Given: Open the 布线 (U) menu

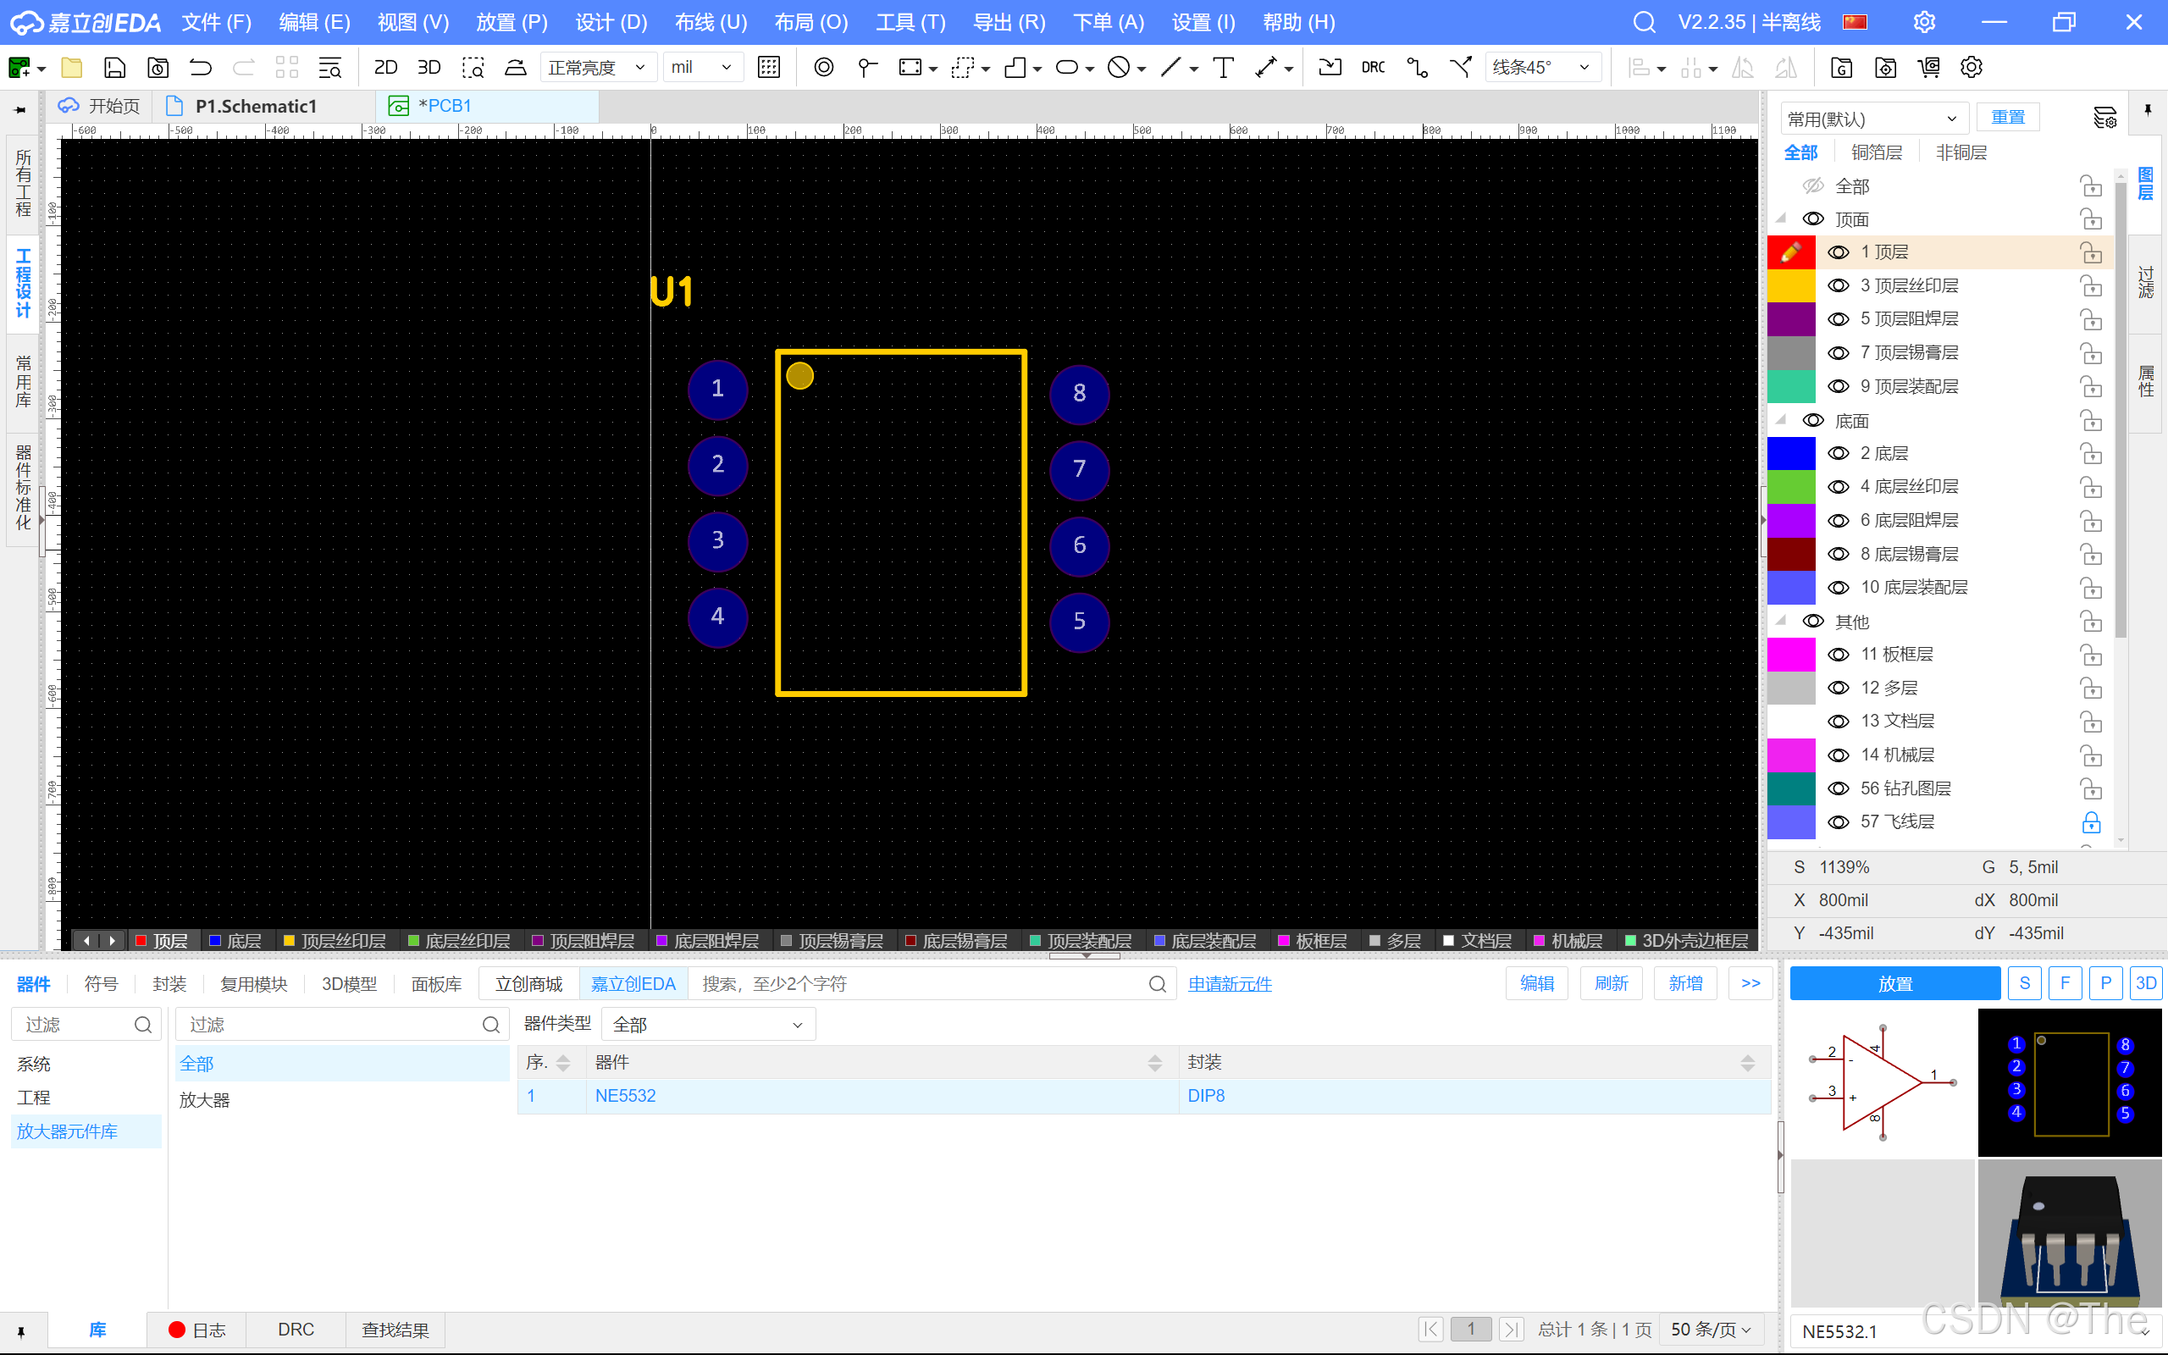Looking at the screenshot, I should pyautogui.click(x=711, y=22).
